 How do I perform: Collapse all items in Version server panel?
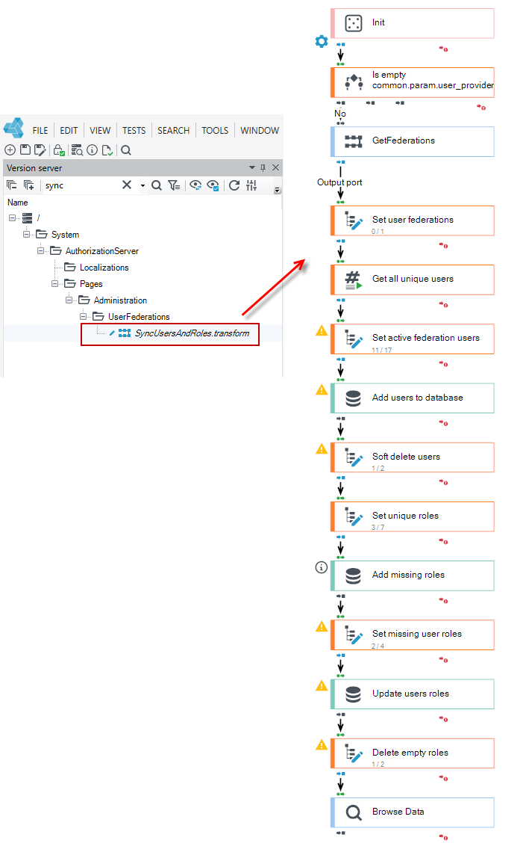[11, 185]
